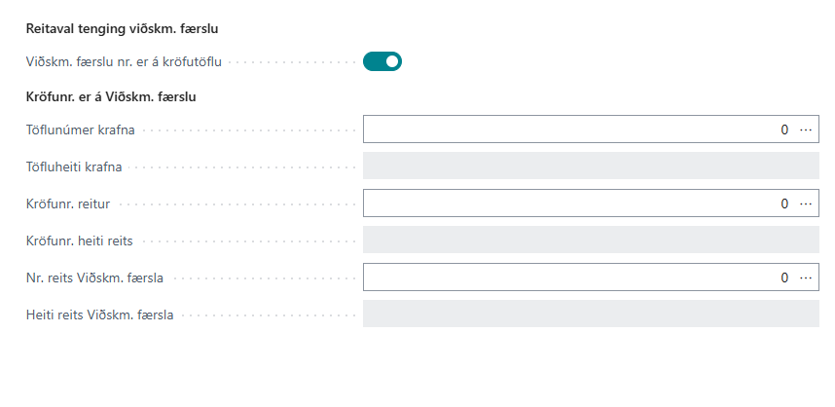This screenshot has height=407, width=835.
Task: Click the 'Kröfunr. reitur' field label
Action: [x=66, y=203]
